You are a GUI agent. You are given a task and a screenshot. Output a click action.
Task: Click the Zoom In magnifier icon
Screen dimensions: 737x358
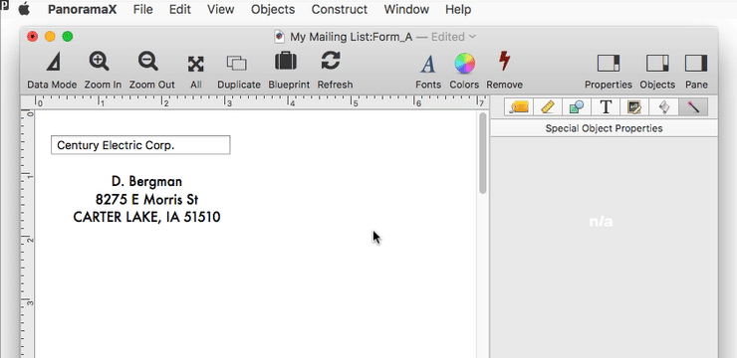coord(100,62)
